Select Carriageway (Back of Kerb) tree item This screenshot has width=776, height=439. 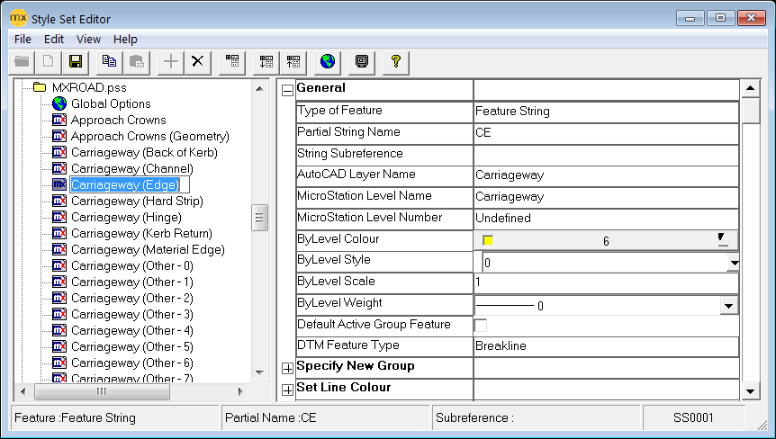pos(145,152)
